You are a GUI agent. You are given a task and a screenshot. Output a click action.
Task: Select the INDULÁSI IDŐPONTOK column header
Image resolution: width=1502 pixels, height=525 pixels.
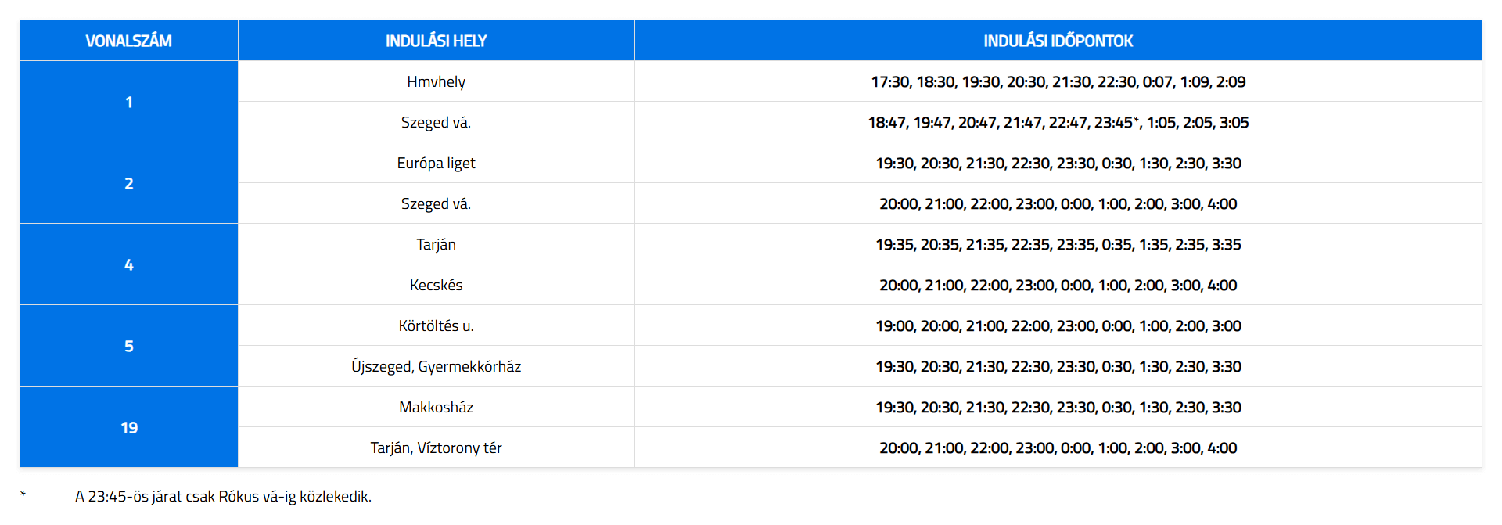[1058, 41]
